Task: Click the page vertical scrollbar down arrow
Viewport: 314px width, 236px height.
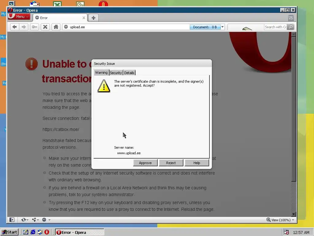Action: click(x=293, y=214)
